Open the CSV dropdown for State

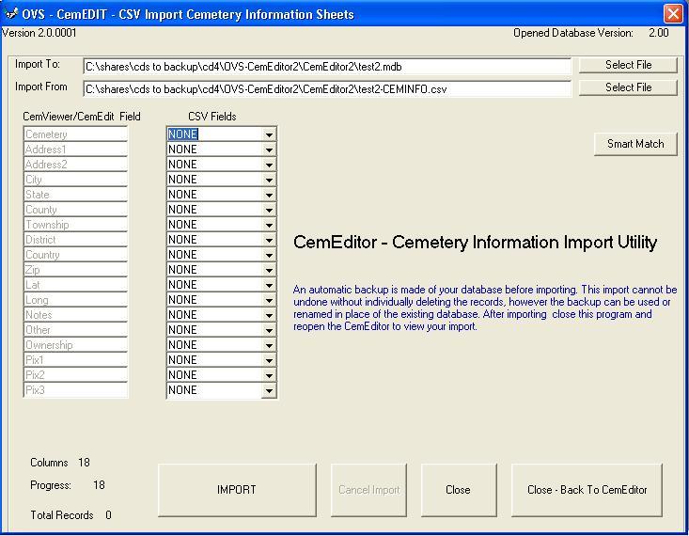click(x=269, y=195)
